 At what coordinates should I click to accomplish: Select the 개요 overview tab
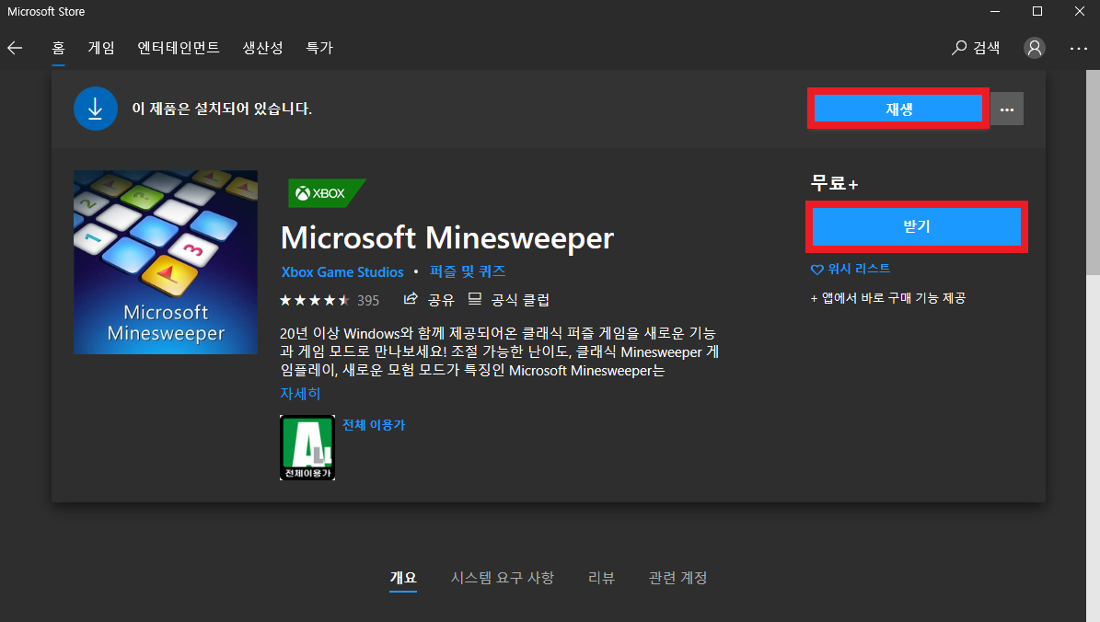pyautogui.click(x=403, y=578)
